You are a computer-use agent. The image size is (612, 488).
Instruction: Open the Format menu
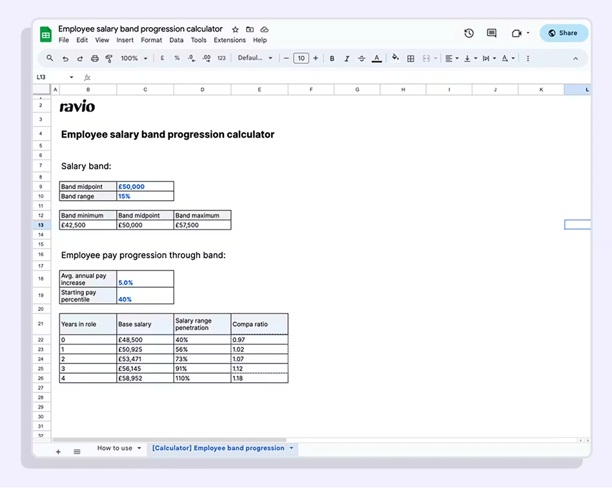tap(151, 40)
